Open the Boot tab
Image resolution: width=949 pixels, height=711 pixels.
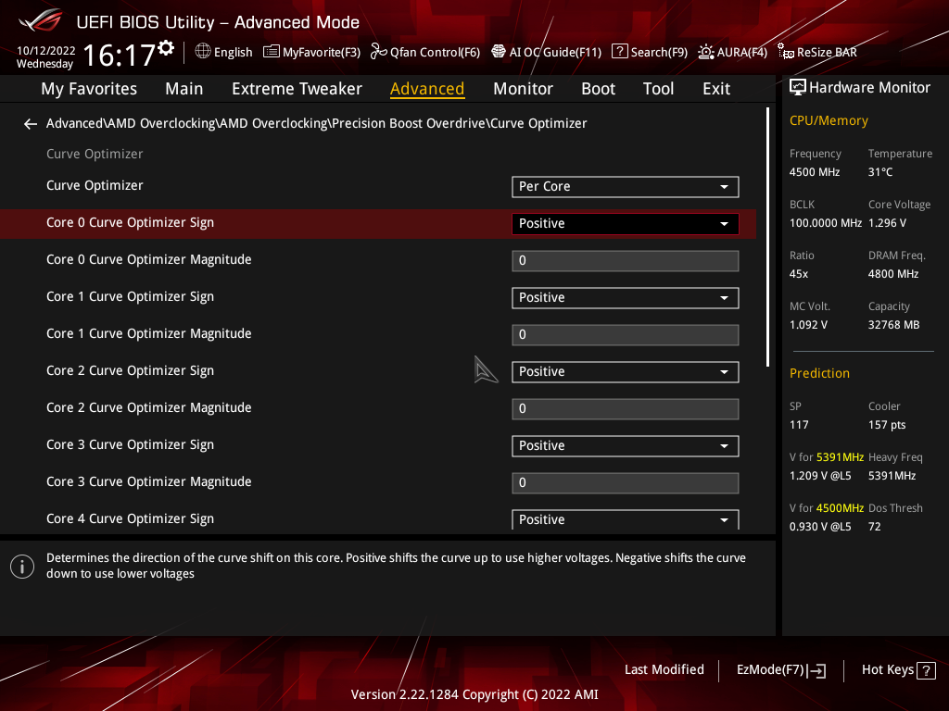598,89
